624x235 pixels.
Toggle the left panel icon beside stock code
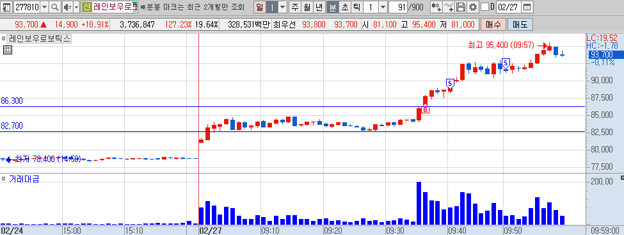click(x=7, y=7)
